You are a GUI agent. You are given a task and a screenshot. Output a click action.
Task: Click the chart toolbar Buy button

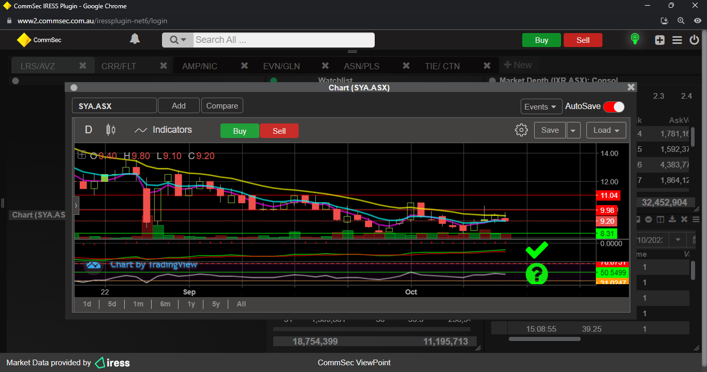tap(240, 131)
